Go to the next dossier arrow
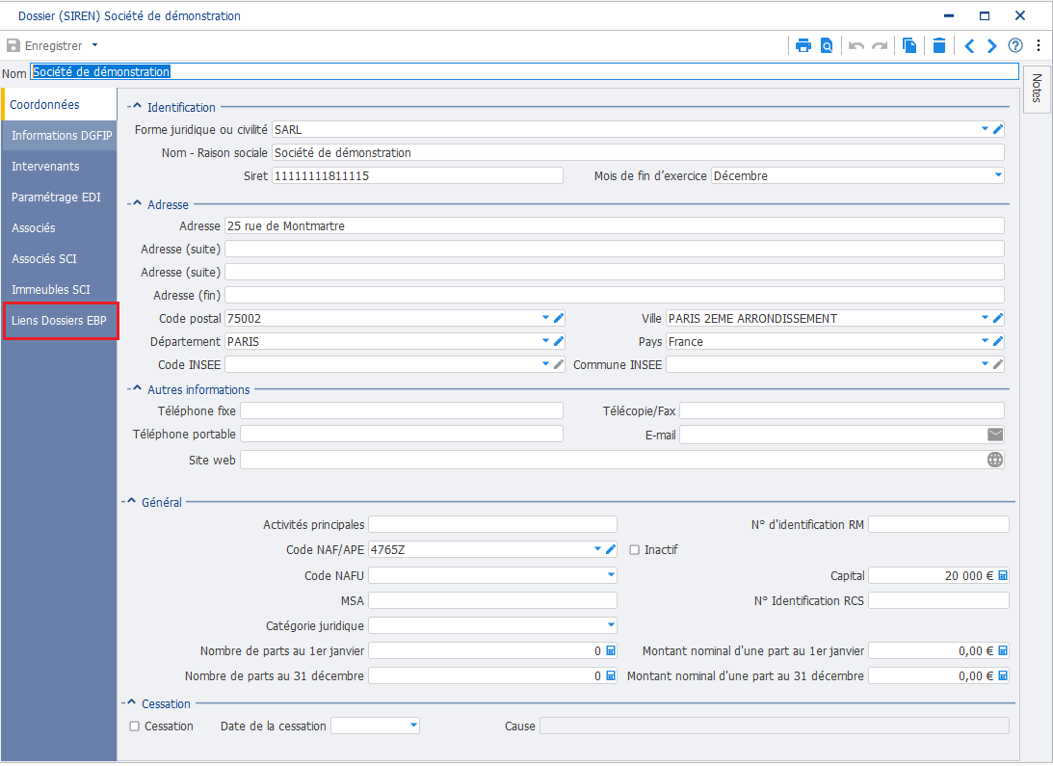 point(992,45)
